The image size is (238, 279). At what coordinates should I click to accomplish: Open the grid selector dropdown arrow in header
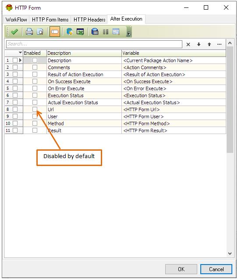(x=20, y=53)
